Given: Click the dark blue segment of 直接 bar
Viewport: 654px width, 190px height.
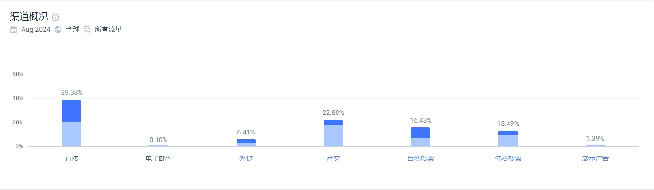Looking at the screenshot, I should (71, 111).
